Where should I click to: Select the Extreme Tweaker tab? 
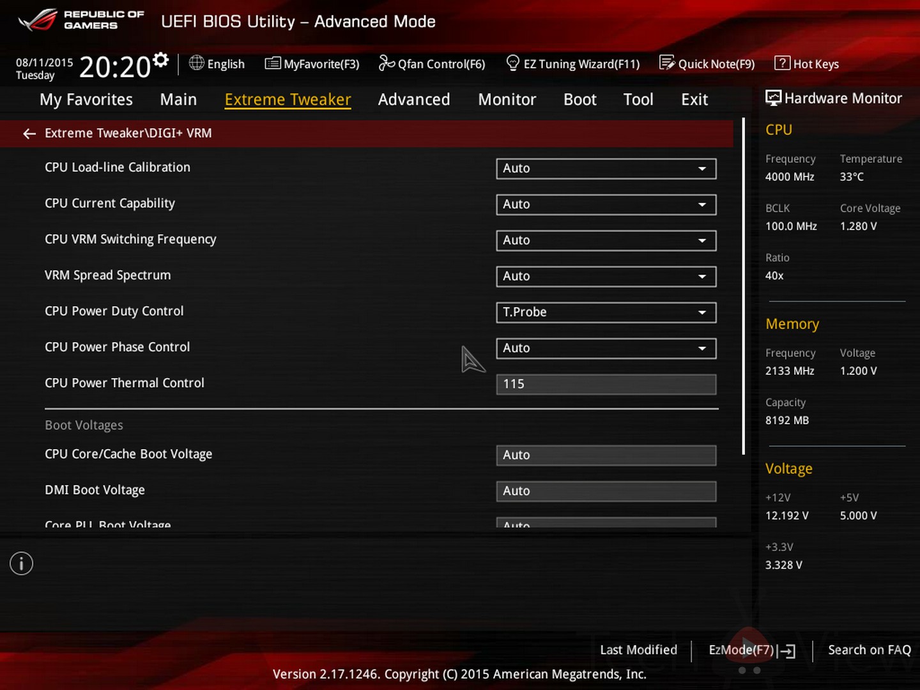287,100
